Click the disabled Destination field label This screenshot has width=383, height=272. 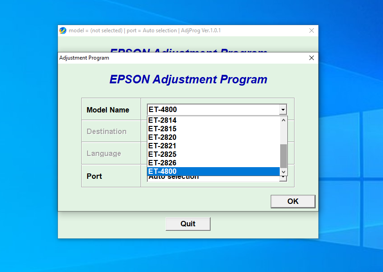(x=106, y=131)
